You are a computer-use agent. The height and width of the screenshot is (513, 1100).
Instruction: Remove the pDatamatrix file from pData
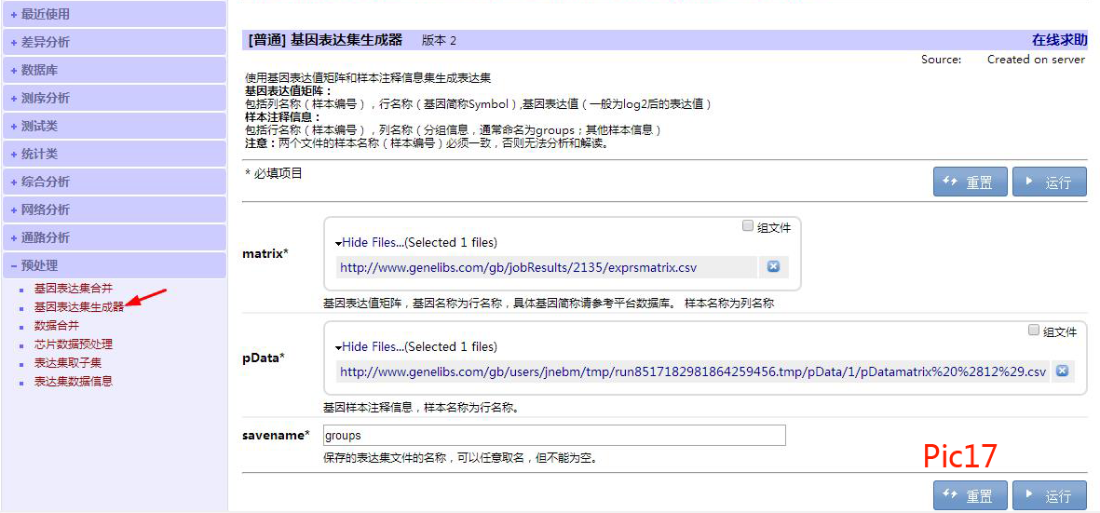point(1061,371)
